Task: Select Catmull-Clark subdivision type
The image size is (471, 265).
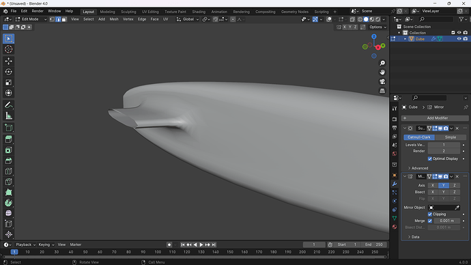Action: coord(419,137)
